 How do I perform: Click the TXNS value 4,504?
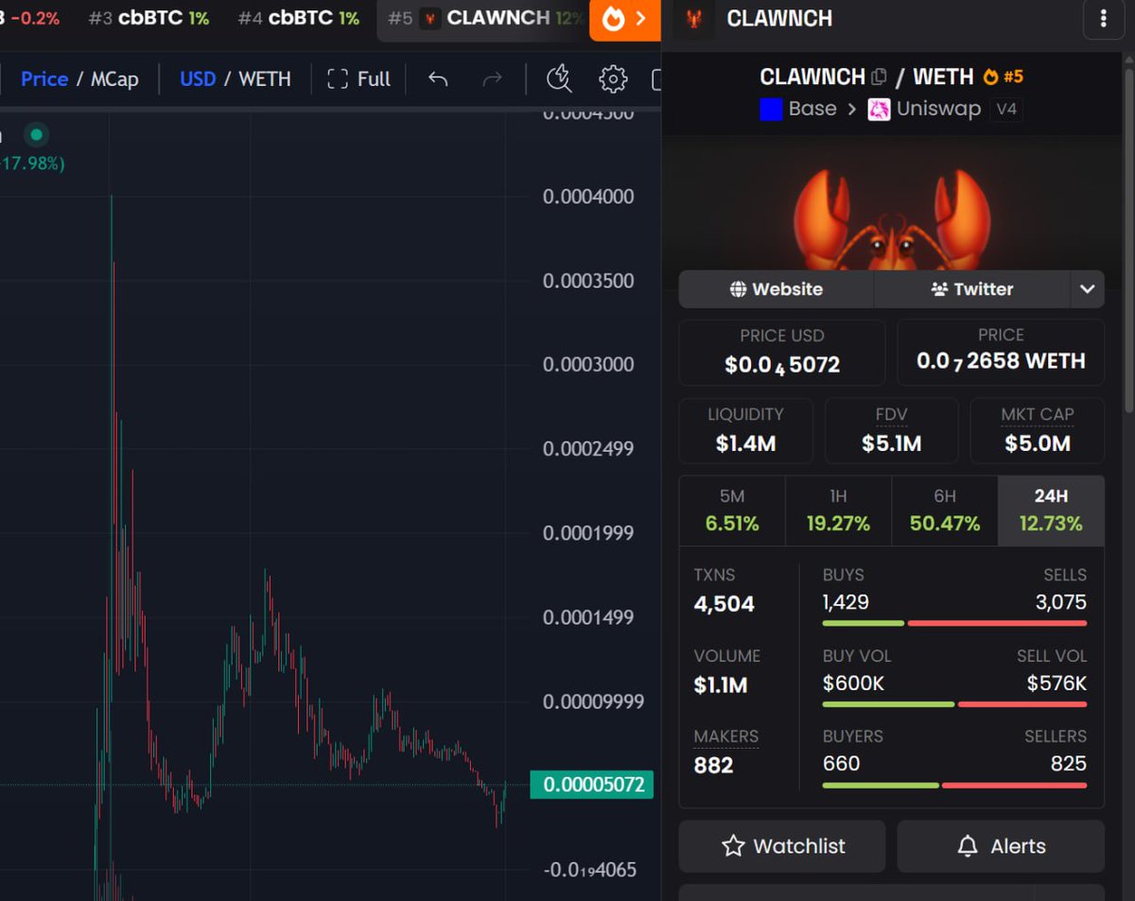click(x=725, y=604)
